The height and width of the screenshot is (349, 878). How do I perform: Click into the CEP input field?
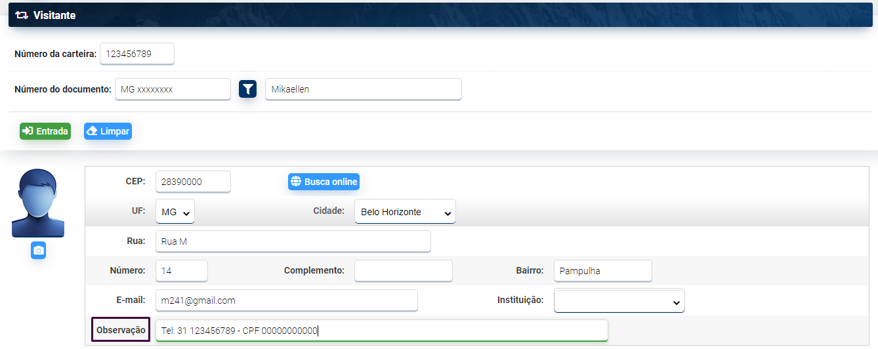coord(193,182)
